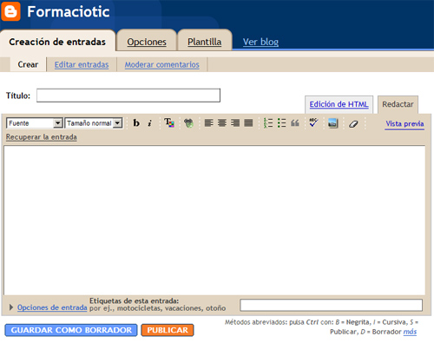Center align the text
This screenshot has width=434, height=343.
point(222,123)
